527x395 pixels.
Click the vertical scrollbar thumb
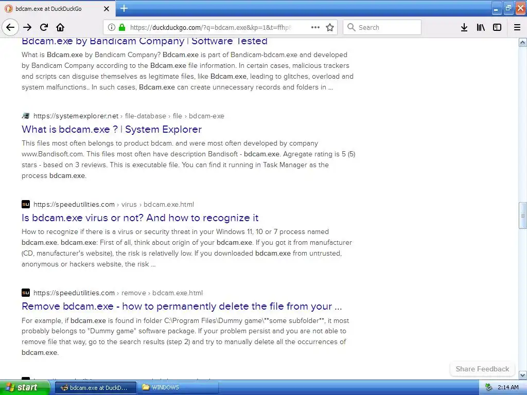pos(523,216)
